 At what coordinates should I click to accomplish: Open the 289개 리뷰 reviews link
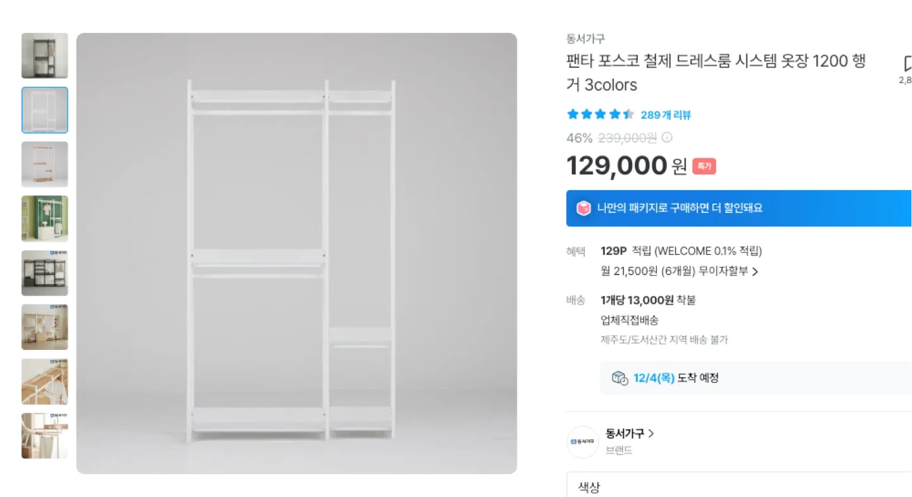coord(666,115)
